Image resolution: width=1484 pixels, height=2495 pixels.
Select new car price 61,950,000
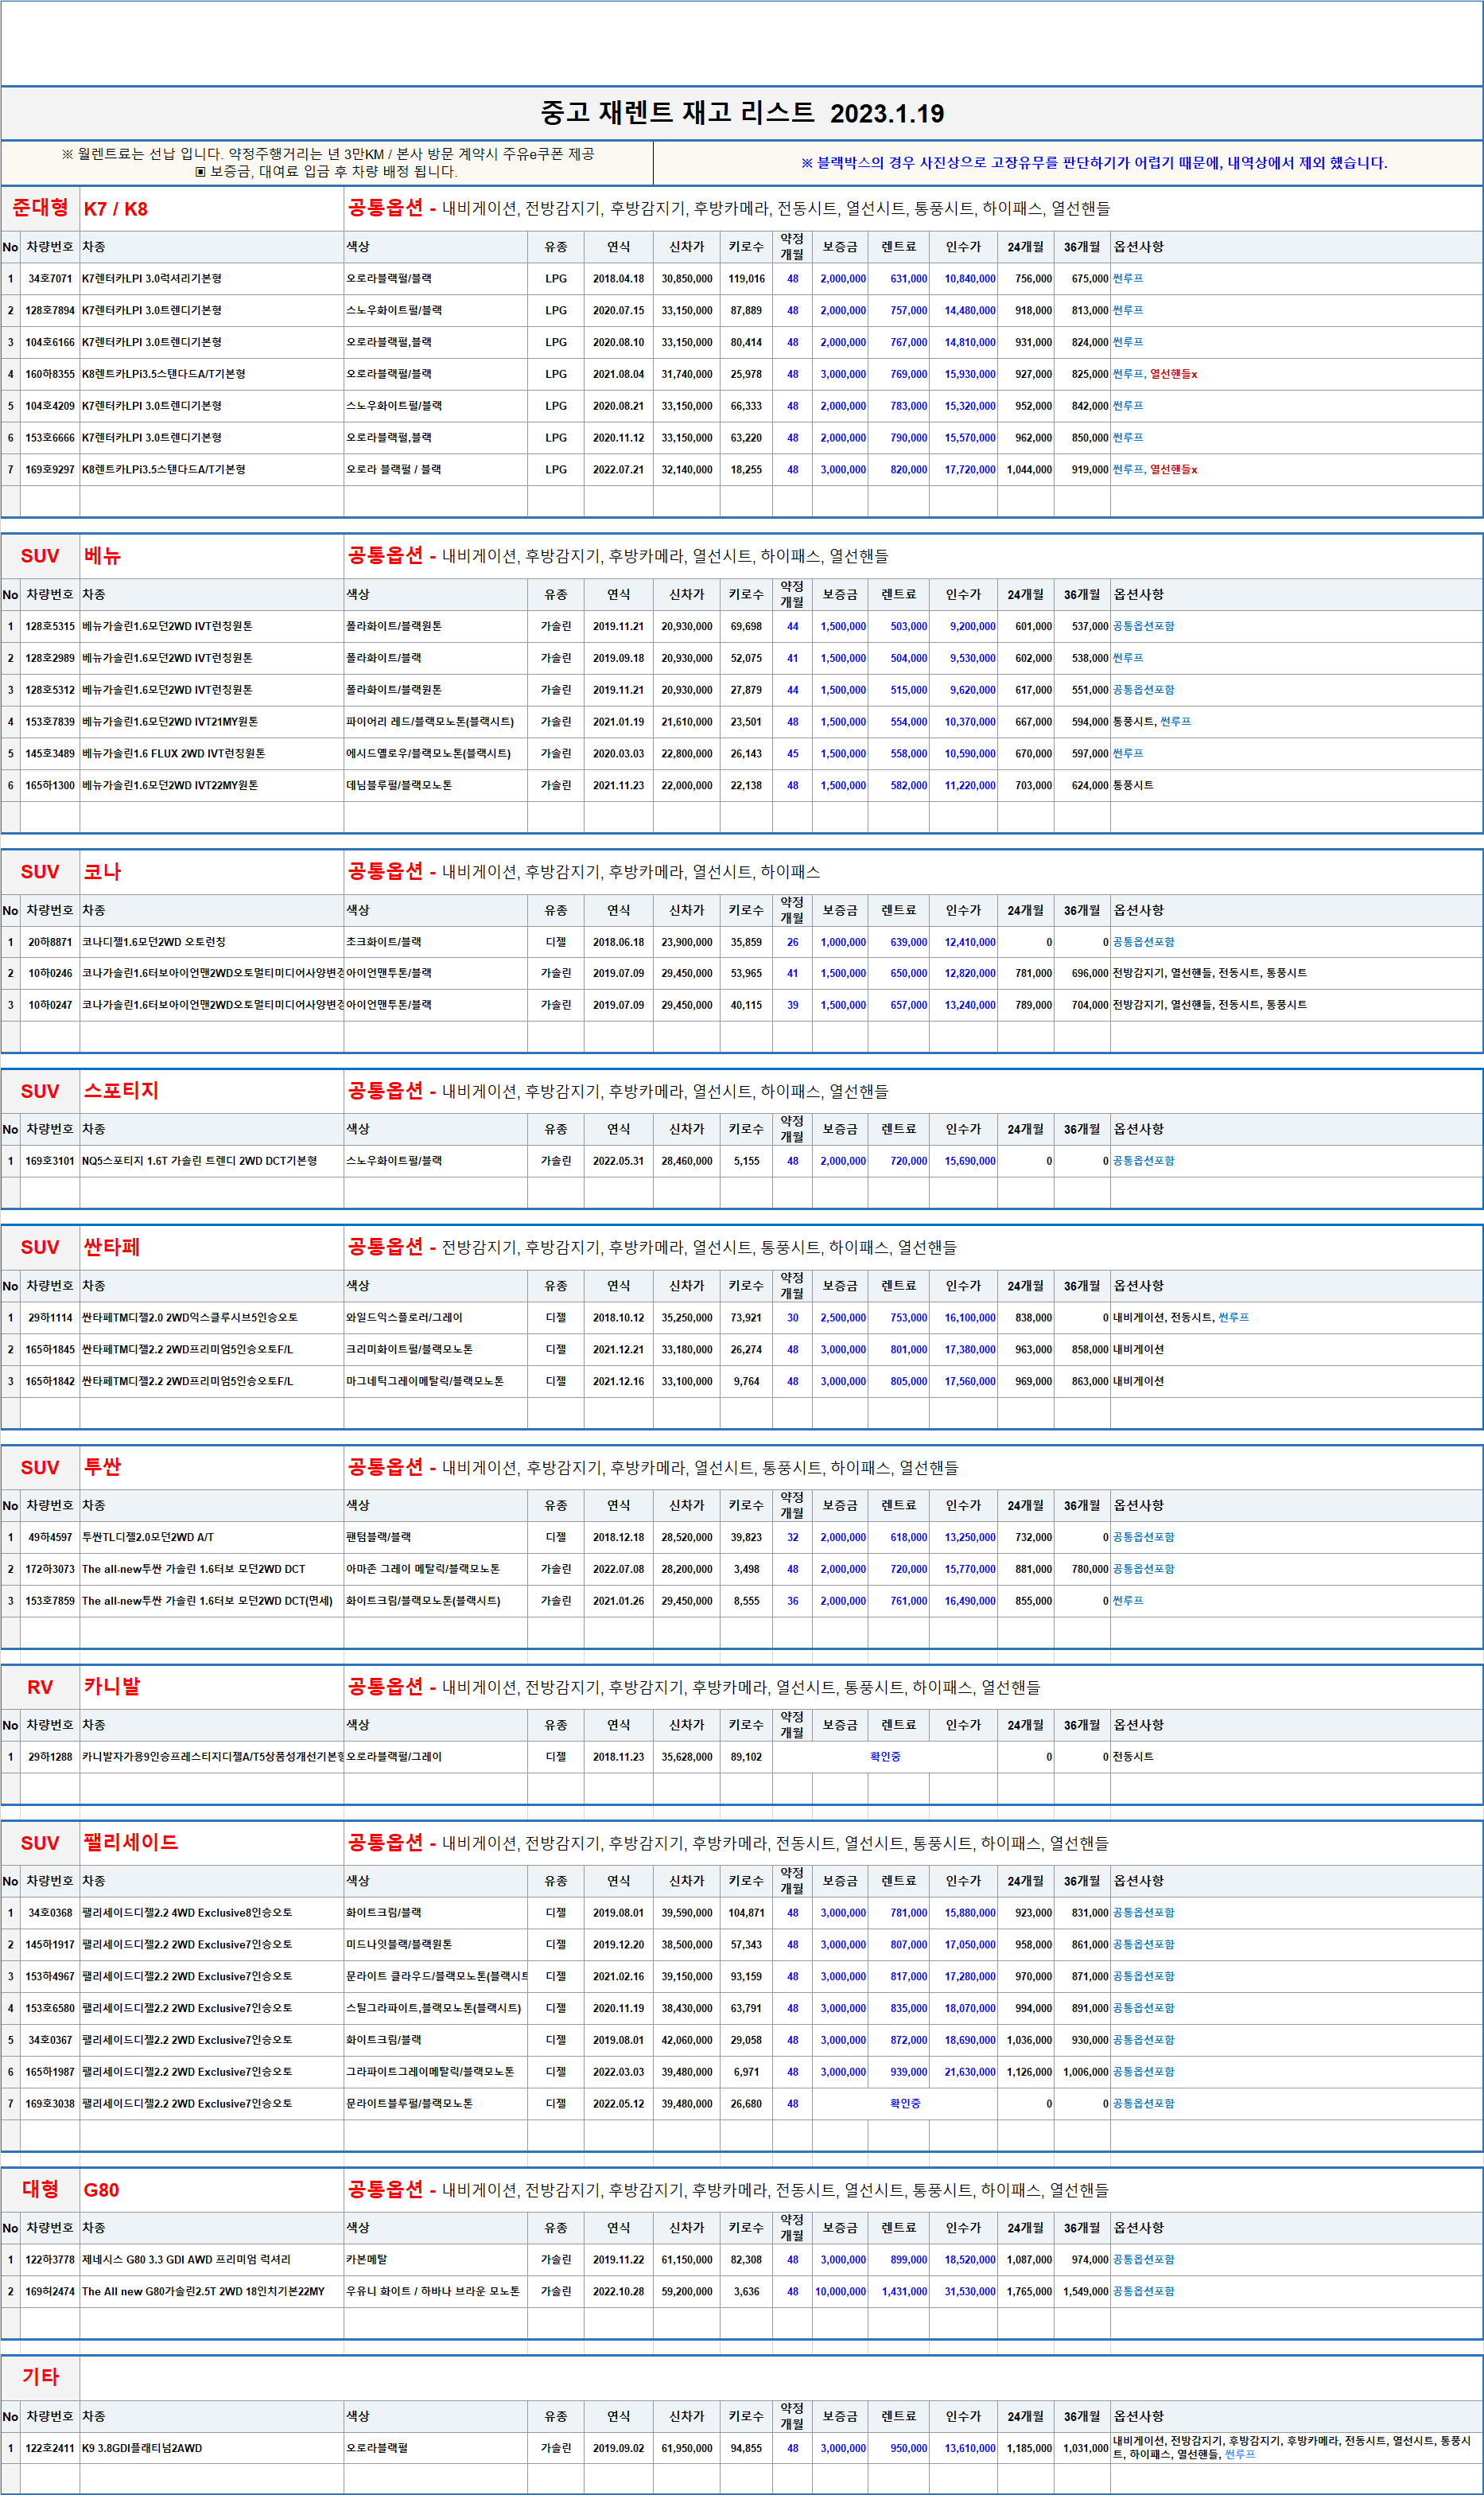686,2449
